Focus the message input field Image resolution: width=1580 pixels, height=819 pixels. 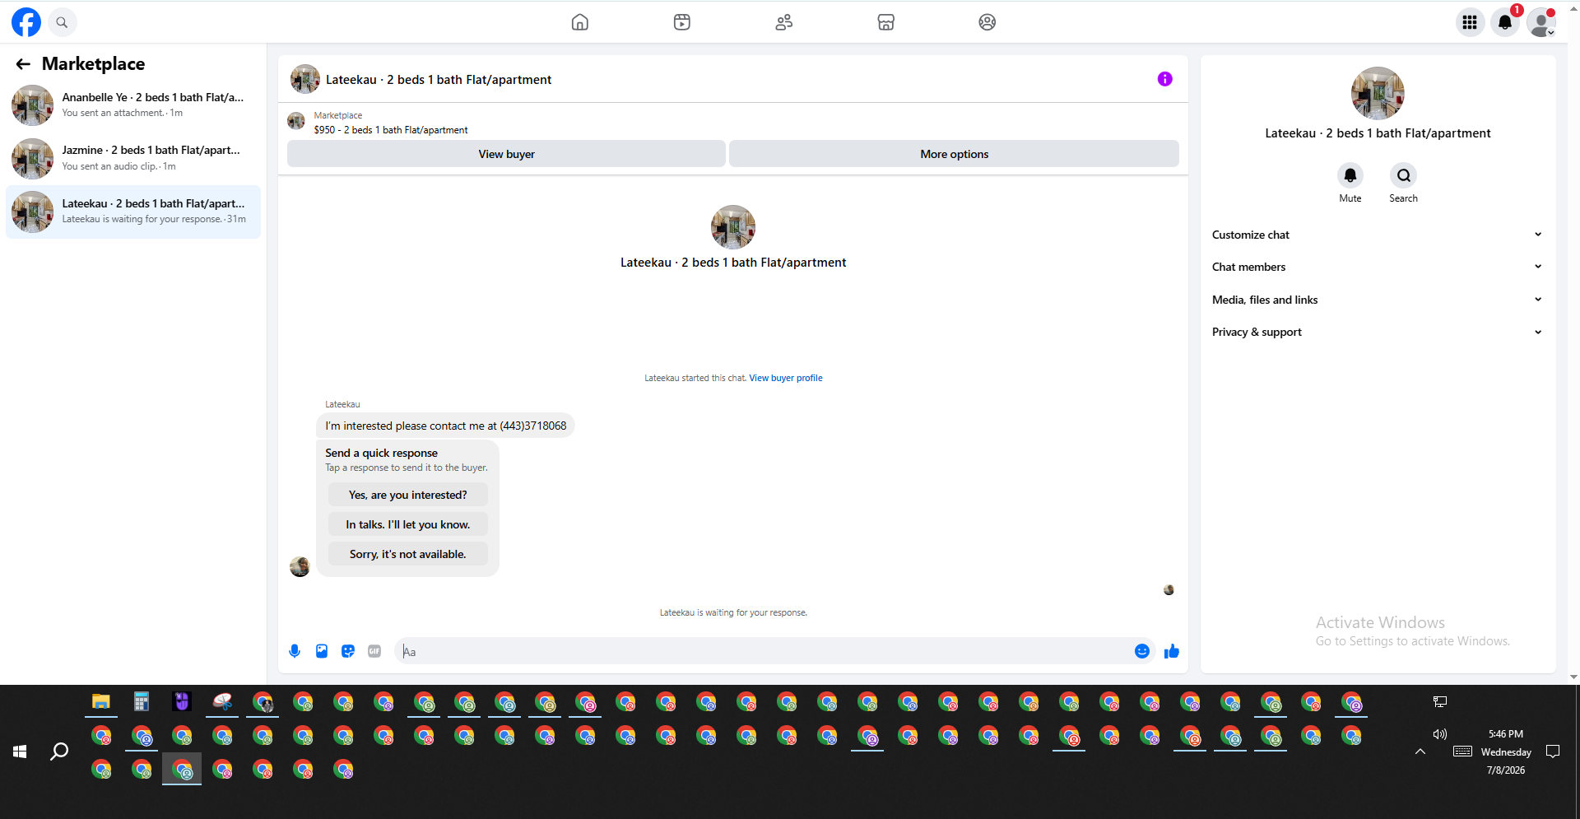click(767, 651)
